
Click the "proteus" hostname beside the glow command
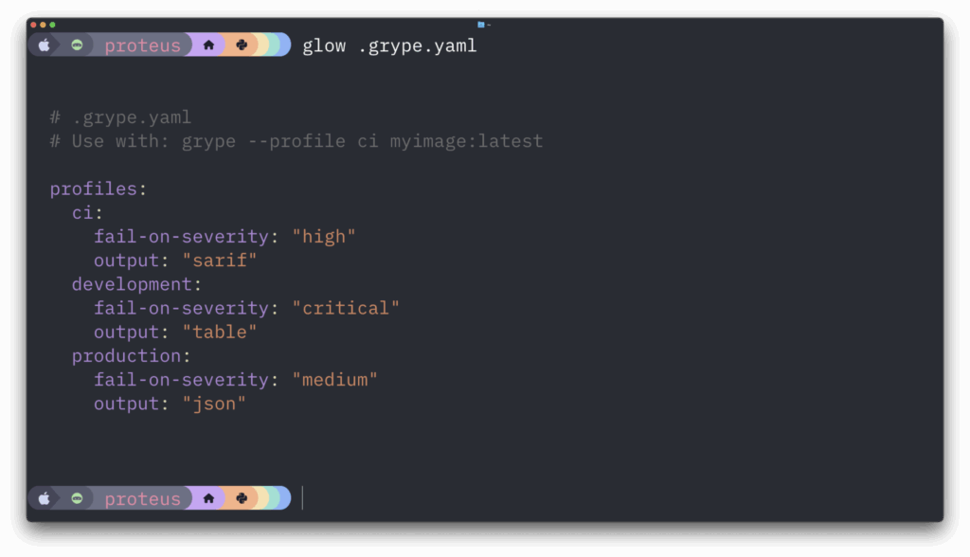point(142,45)
